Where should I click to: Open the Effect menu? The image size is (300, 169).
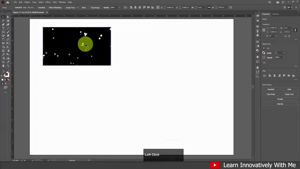coord(48,2)
